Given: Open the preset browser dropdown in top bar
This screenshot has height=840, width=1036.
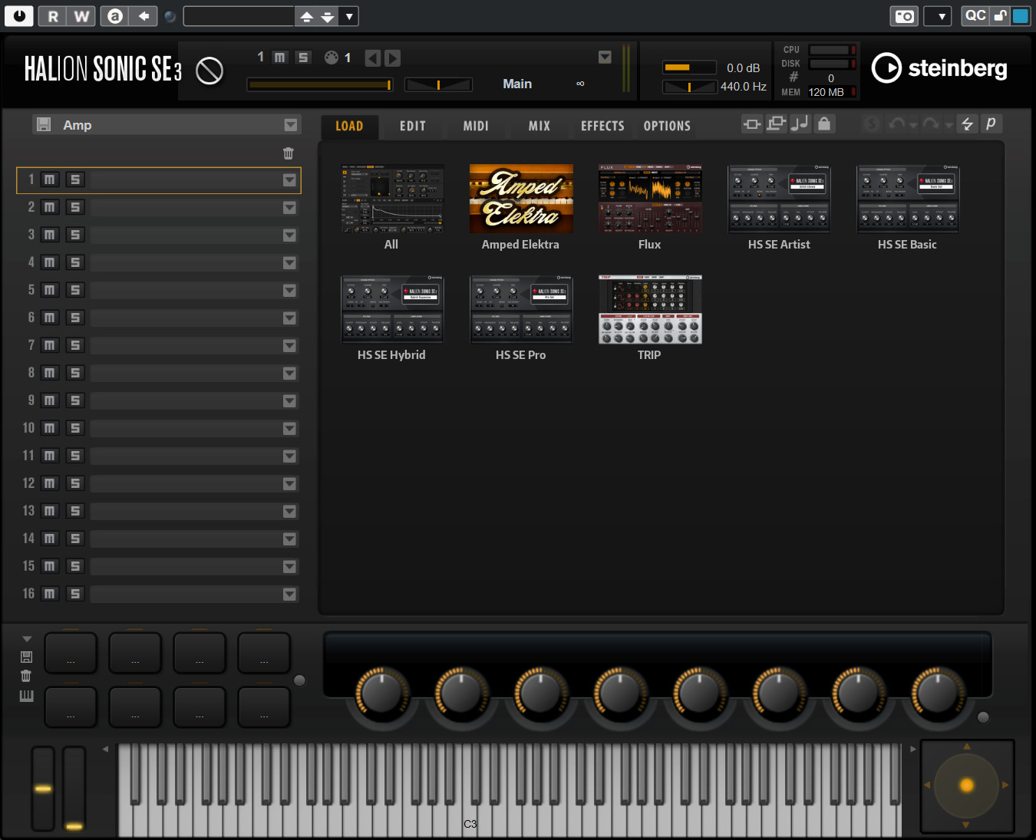Looking at the screenshot, I should [349, 17].
